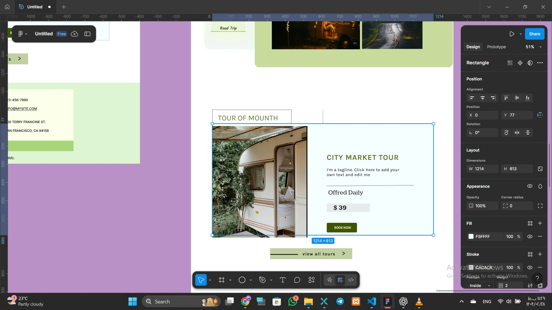
Task: Switch to Dev Mode code icon
Action: (351, 280)
